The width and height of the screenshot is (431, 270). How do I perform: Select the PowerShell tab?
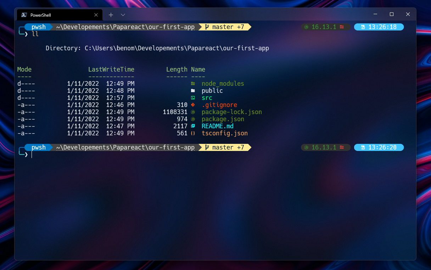[60, 15]
